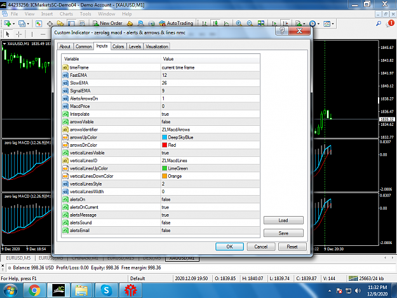Expand the Templates dropdown arrow
The image size is (397, 298).
point(333,24)
